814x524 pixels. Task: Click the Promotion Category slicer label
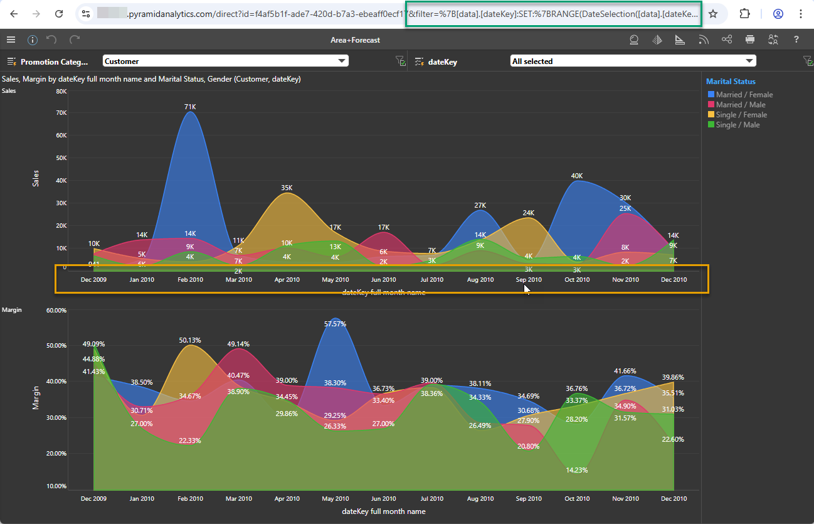54,61
